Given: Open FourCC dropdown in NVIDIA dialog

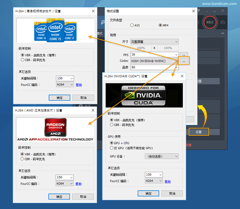Looking at the screenshot, I should (x=154, y=181).
